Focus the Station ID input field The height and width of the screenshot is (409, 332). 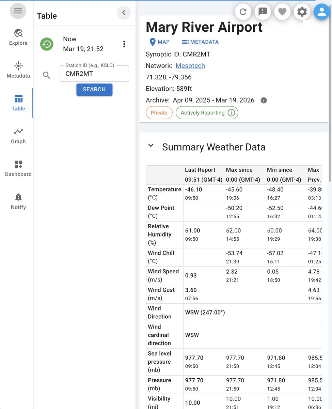[94, 74]
